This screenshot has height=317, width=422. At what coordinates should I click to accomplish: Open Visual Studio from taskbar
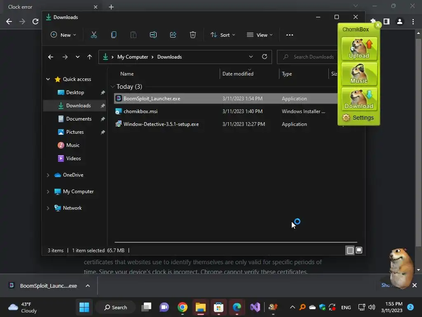click(x=255, y=307)
